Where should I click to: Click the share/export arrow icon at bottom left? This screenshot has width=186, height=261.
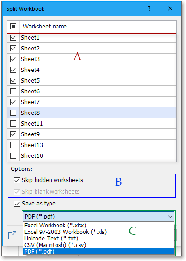coord(13,235)
